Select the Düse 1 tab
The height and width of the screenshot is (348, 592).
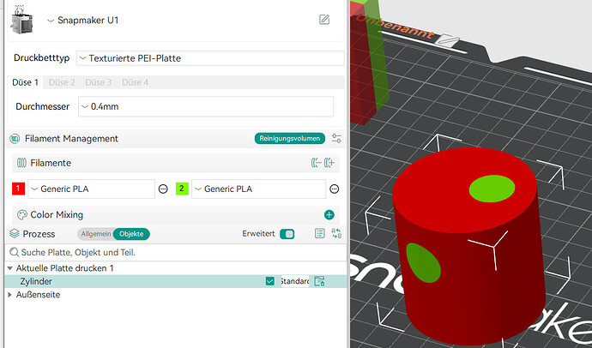pyautogui.click(x=25, y=82)
